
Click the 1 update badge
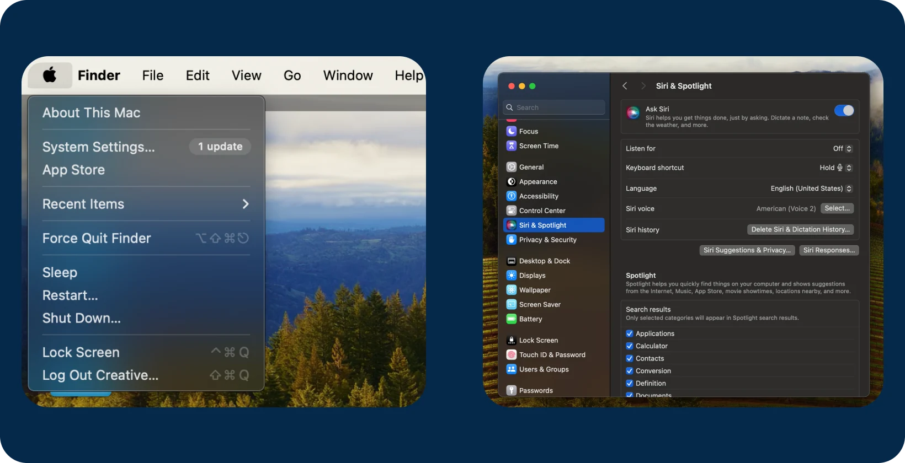coord(220,147)
